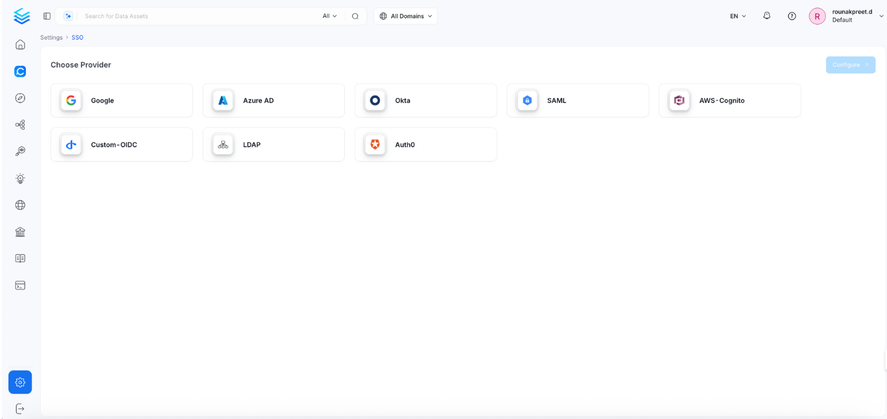Click the rounakpreet.d username text

[x=852, y=12]
